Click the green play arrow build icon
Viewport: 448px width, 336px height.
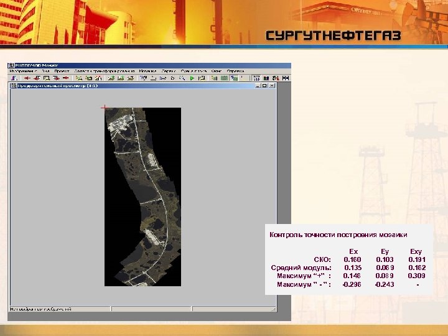(192, 78)
